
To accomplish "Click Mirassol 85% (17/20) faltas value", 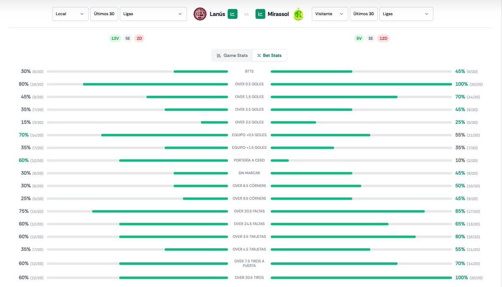I will (x=468, y=211).
